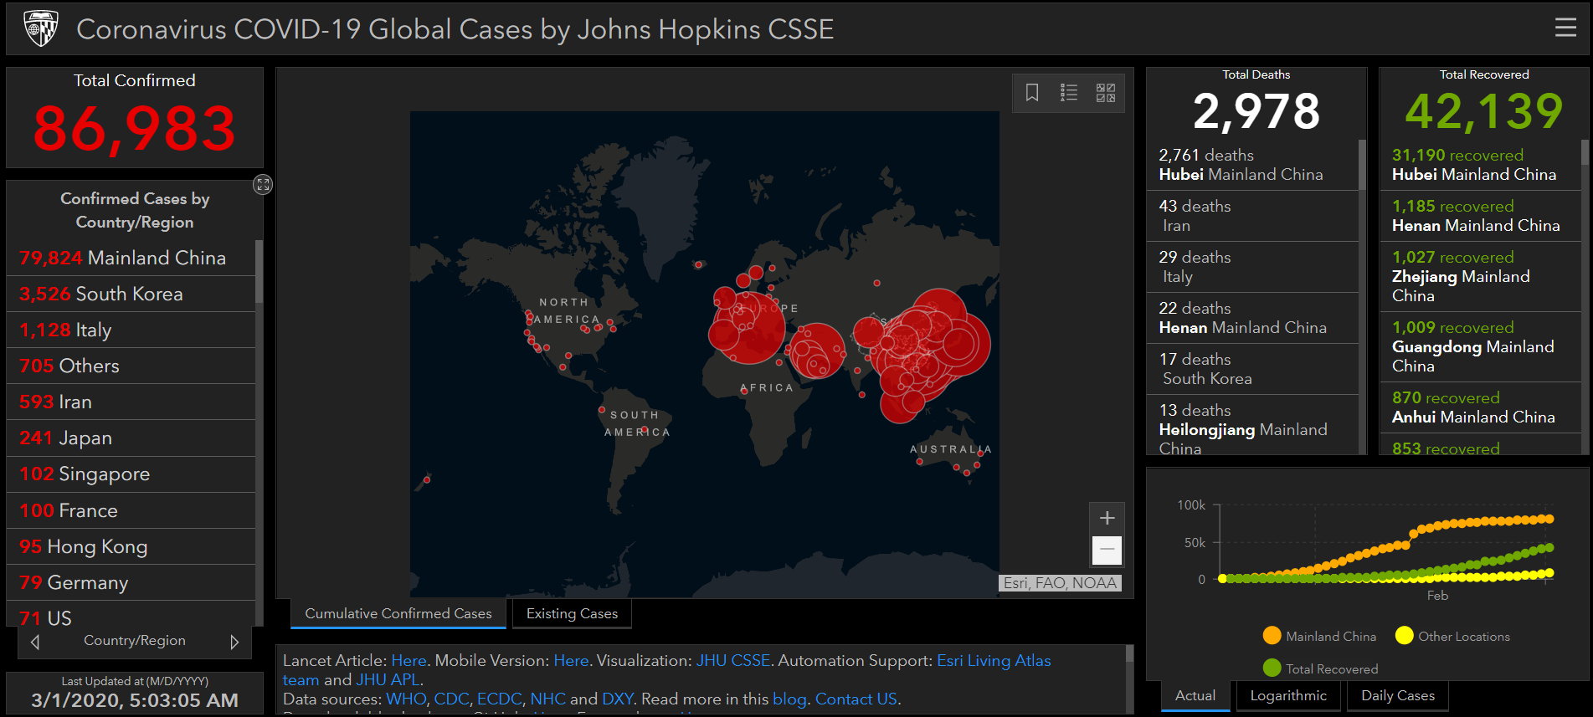Screen dimensions: 1593x717
Task: Go to previous Country/Region list view
Action: 35,642
